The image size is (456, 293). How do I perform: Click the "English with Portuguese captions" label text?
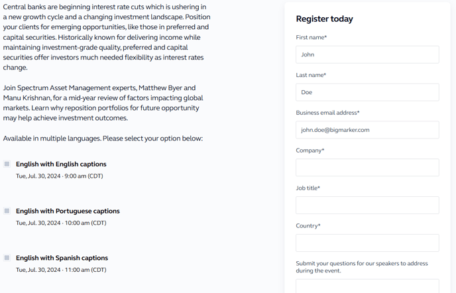coord(68,211)
